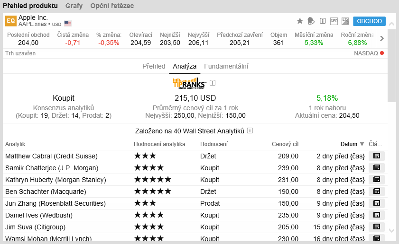Click the US flag icon
Viewport: 399px width, 244px height.
coord(68,23)
